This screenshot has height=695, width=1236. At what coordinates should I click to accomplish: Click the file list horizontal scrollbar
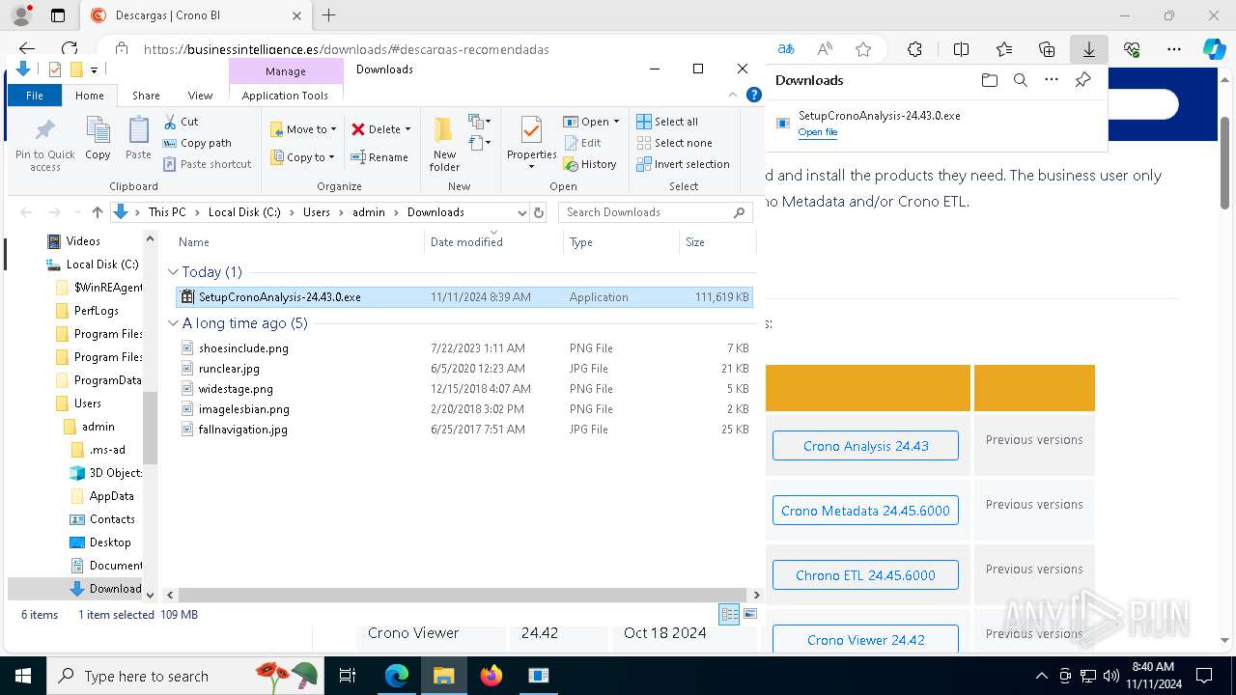click(x=461, y=596)
